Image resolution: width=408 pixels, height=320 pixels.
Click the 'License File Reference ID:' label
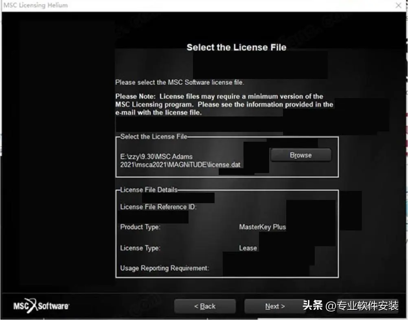tap(158, 207)
